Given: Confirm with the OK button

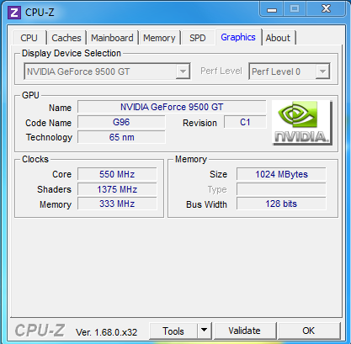Looking at the screenshot, I should [309, 331].
